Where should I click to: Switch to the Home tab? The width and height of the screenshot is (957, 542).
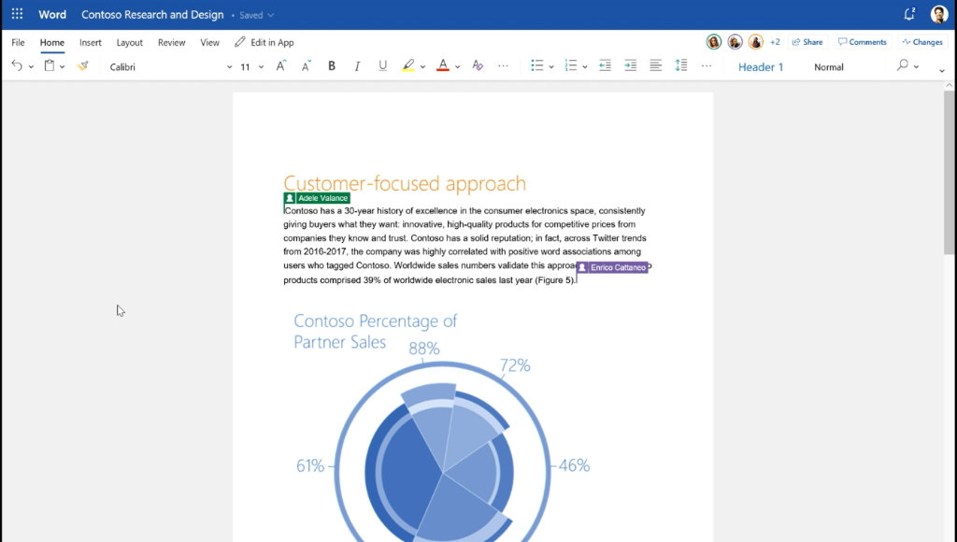click(x=52, y=42)
